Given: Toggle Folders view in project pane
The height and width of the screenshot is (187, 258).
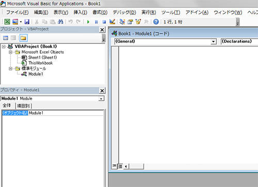Looking at the screenshot, I should tap(23, 38).
